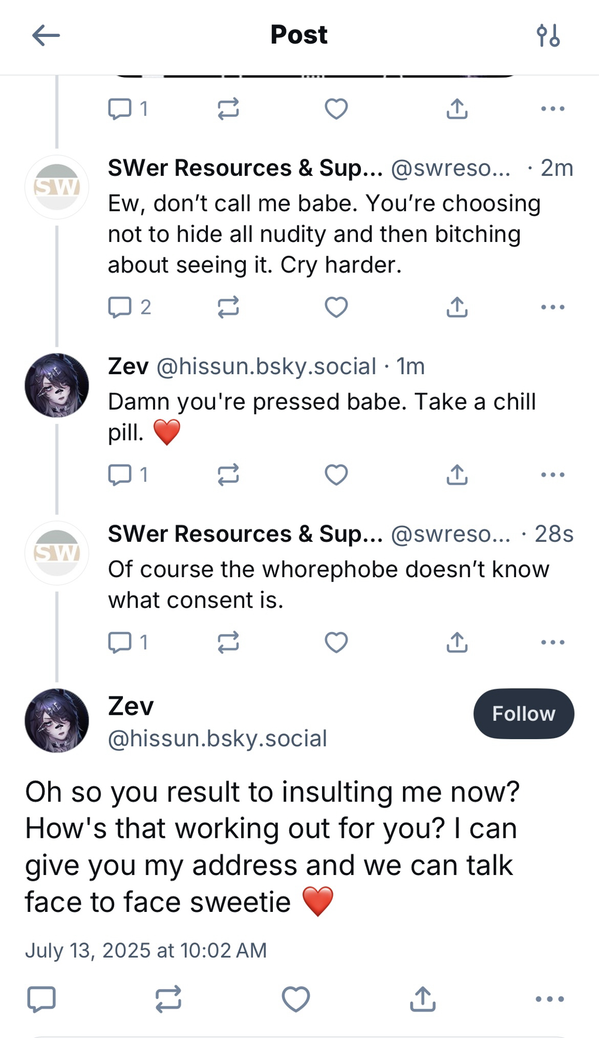599x1038 pixels.
Task: Open July 13, 2025 post timestamp
Action: tap(146, 950)
